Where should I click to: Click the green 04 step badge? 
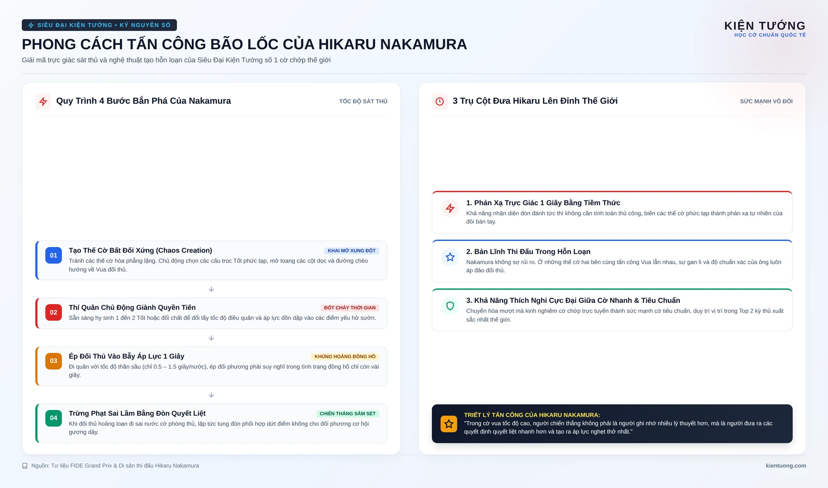(54, 418)
